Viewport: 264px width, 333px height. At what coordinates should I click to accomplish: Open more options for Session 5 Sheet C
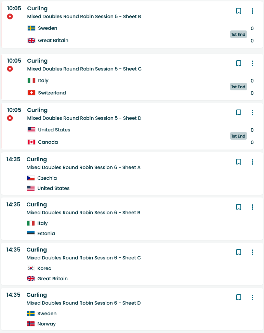(x=252, y=63)
